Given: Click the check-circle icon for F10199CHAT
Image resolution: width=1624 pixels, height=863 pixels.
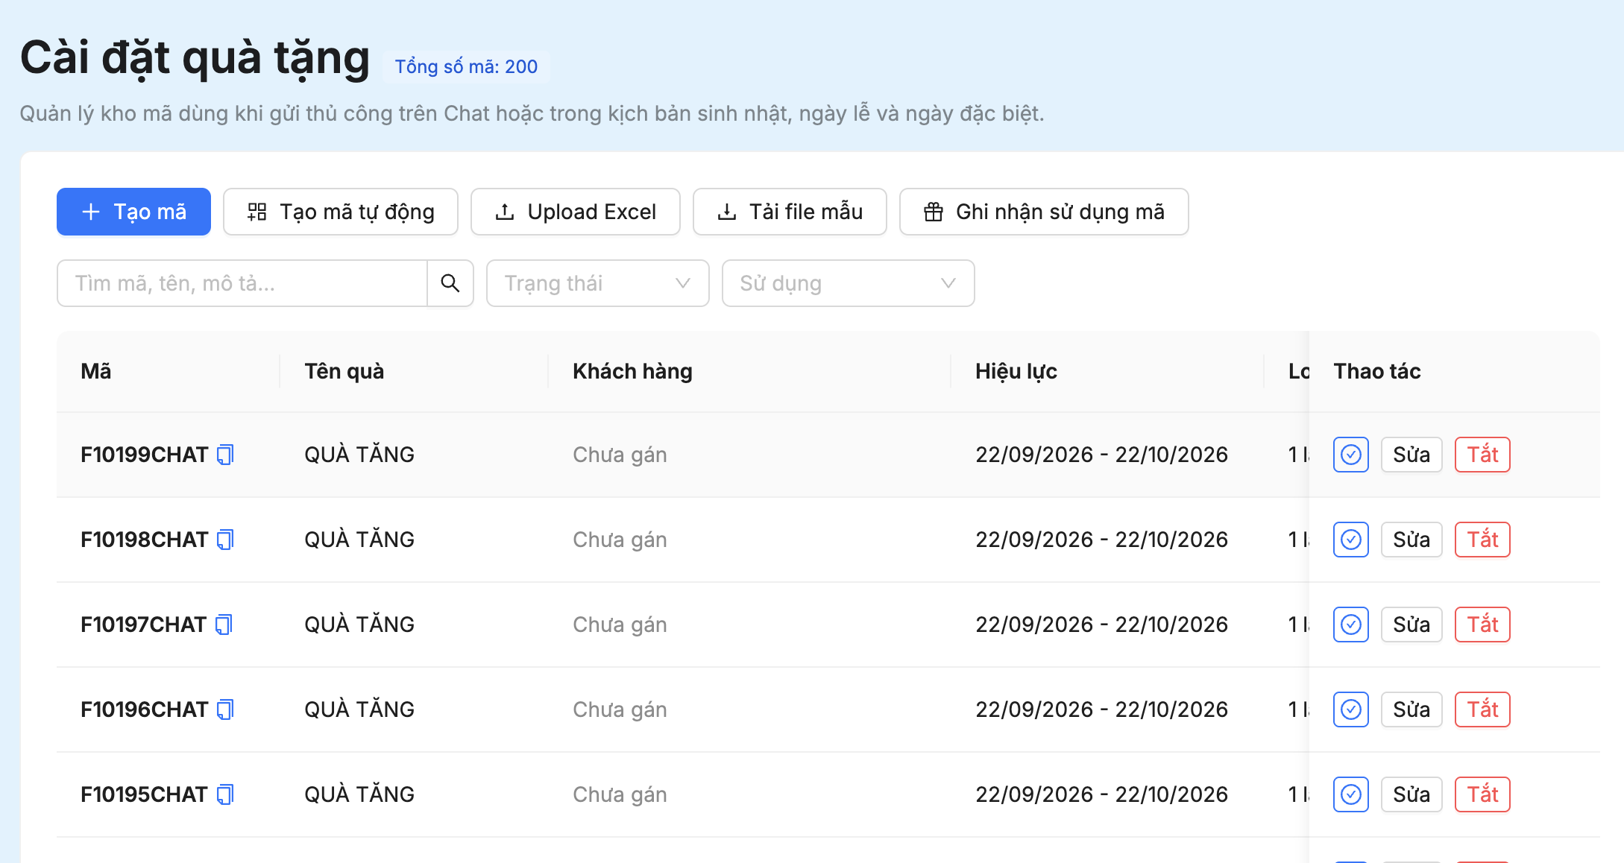Looking at the screenshot, I should point(1351,455).
